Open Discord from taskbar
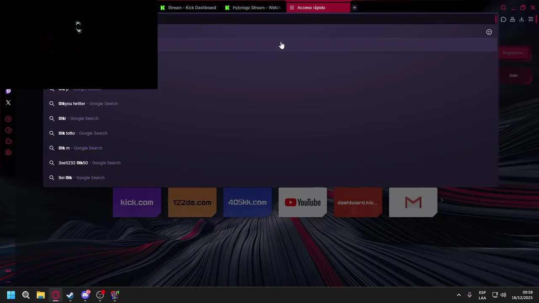The width and height of the screenshot is (539, 303). click(x=85, y=295)
